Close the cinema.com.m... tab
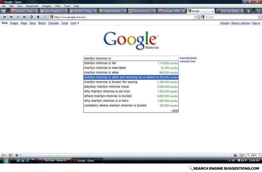This screenshot has width=262, height=172. 154,11
